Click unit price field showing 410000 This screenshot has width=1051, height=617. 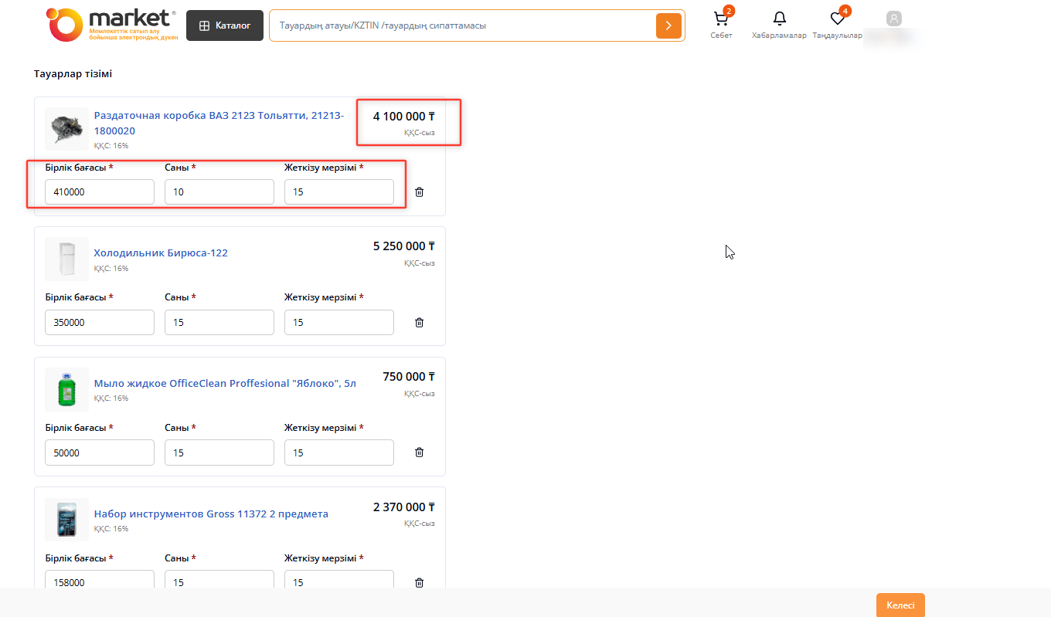tap(100, 192)
